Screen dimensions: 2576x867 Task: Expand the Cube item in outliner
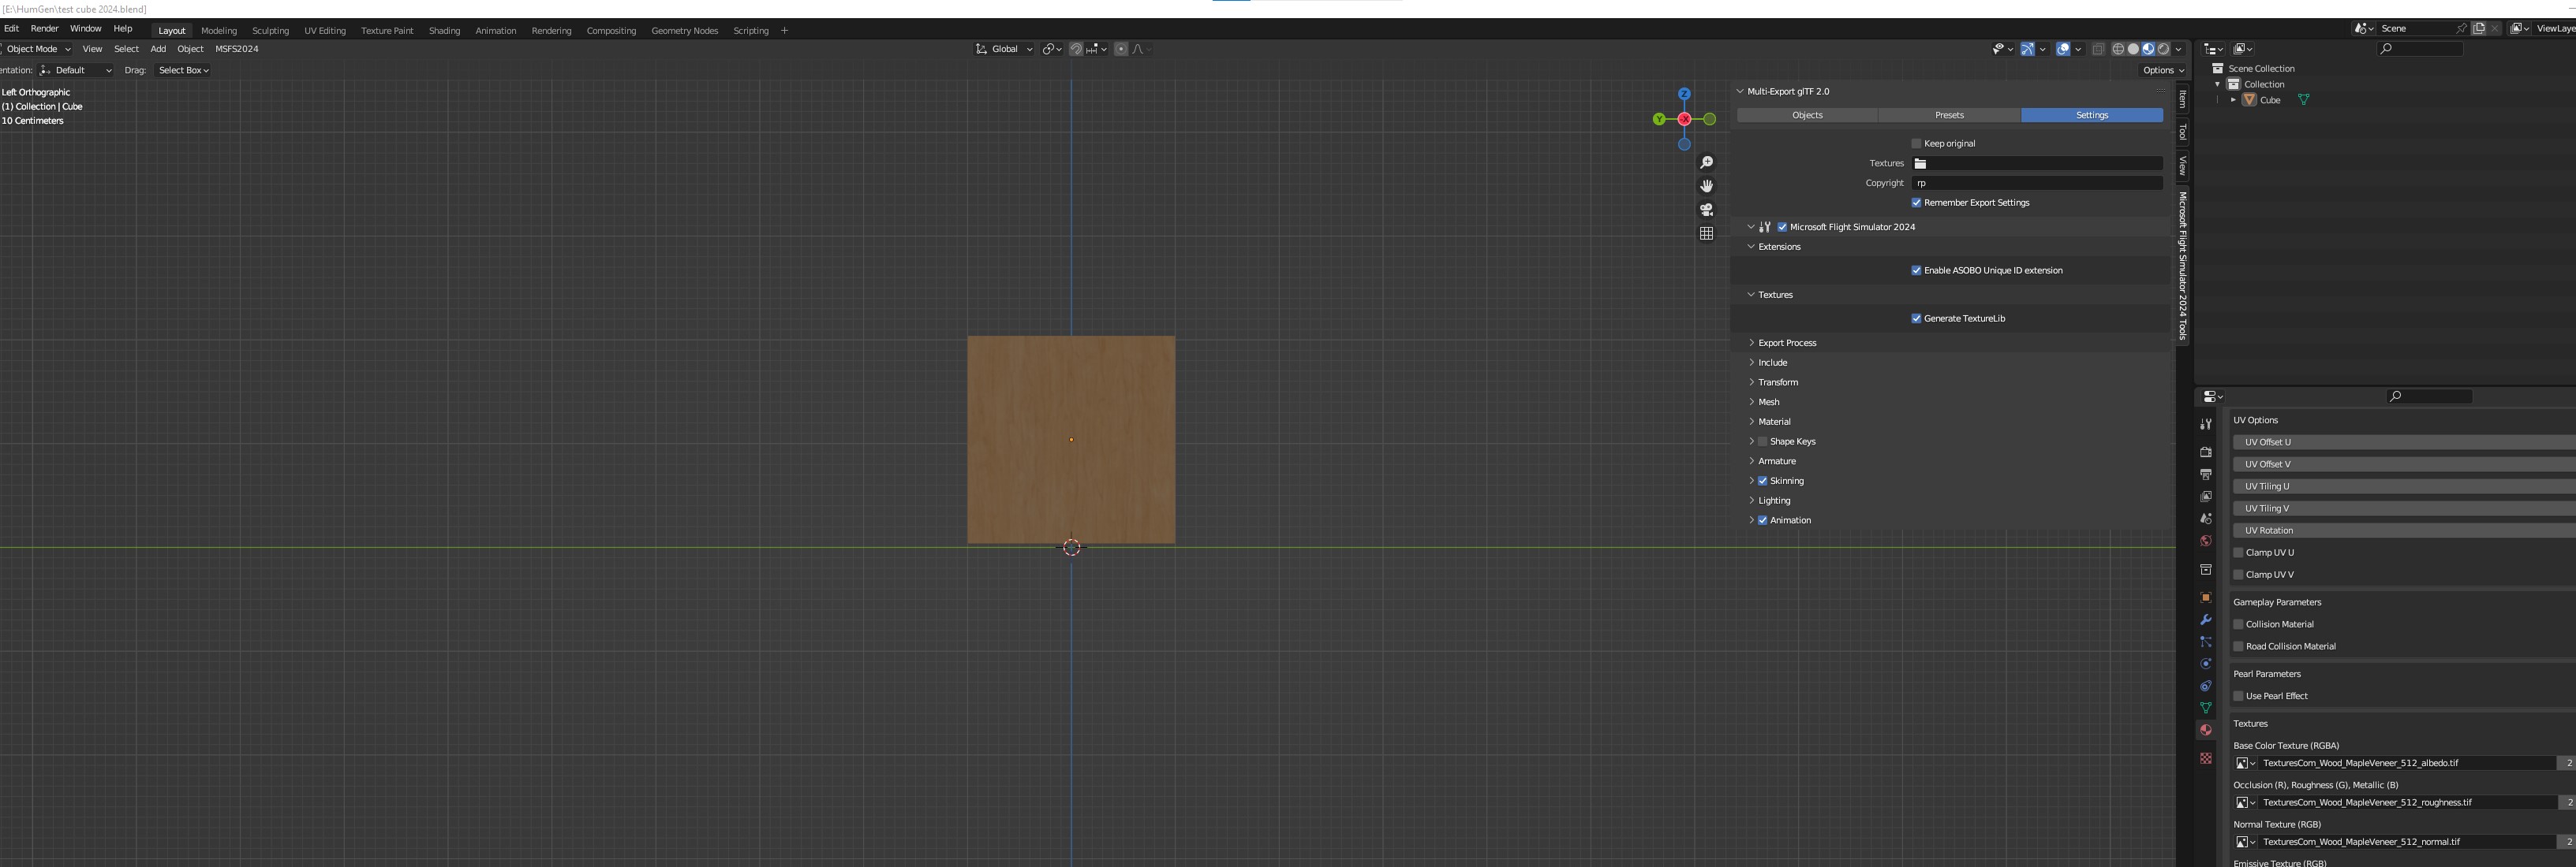pyautogui.click(x=2233, y=100)
